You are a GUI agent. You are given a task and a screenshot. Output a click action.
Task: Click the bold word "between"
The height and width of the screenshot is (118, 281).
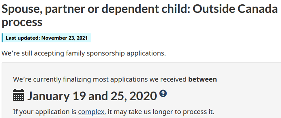[203, 79]
